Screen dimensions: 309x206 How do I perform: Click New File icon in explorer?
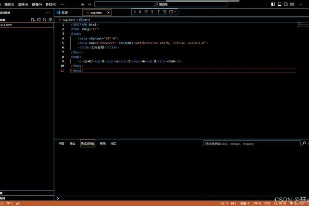click(x=32, y=19)
